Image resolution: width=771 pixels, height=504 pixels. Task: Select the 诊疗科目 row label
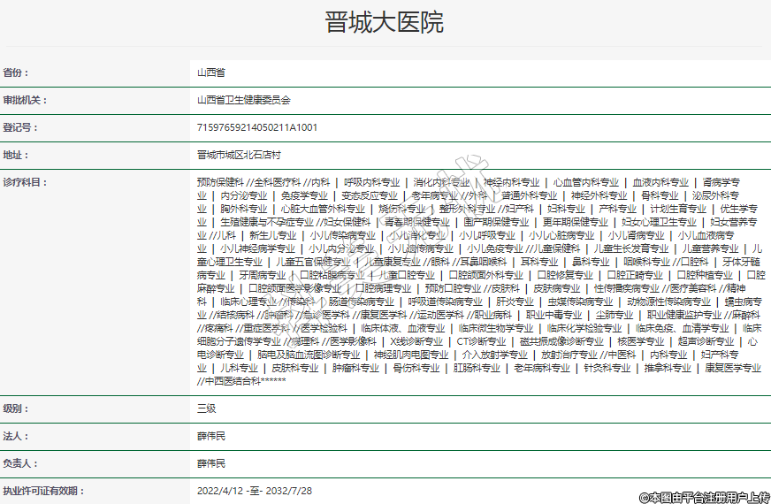[x=25, y=182]
